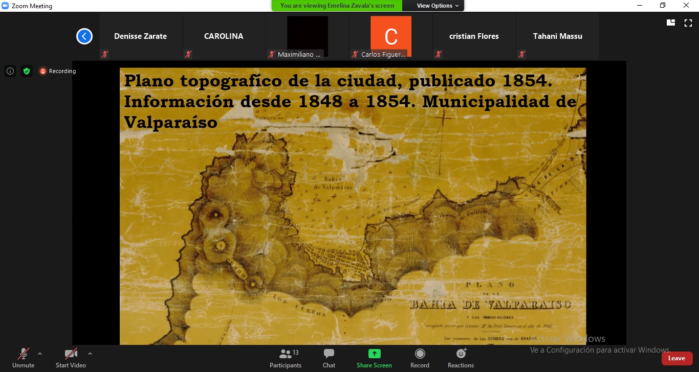Expand audio options arrow next to Unmute
This screenshot has width=699, height=372.
[40, 354]
